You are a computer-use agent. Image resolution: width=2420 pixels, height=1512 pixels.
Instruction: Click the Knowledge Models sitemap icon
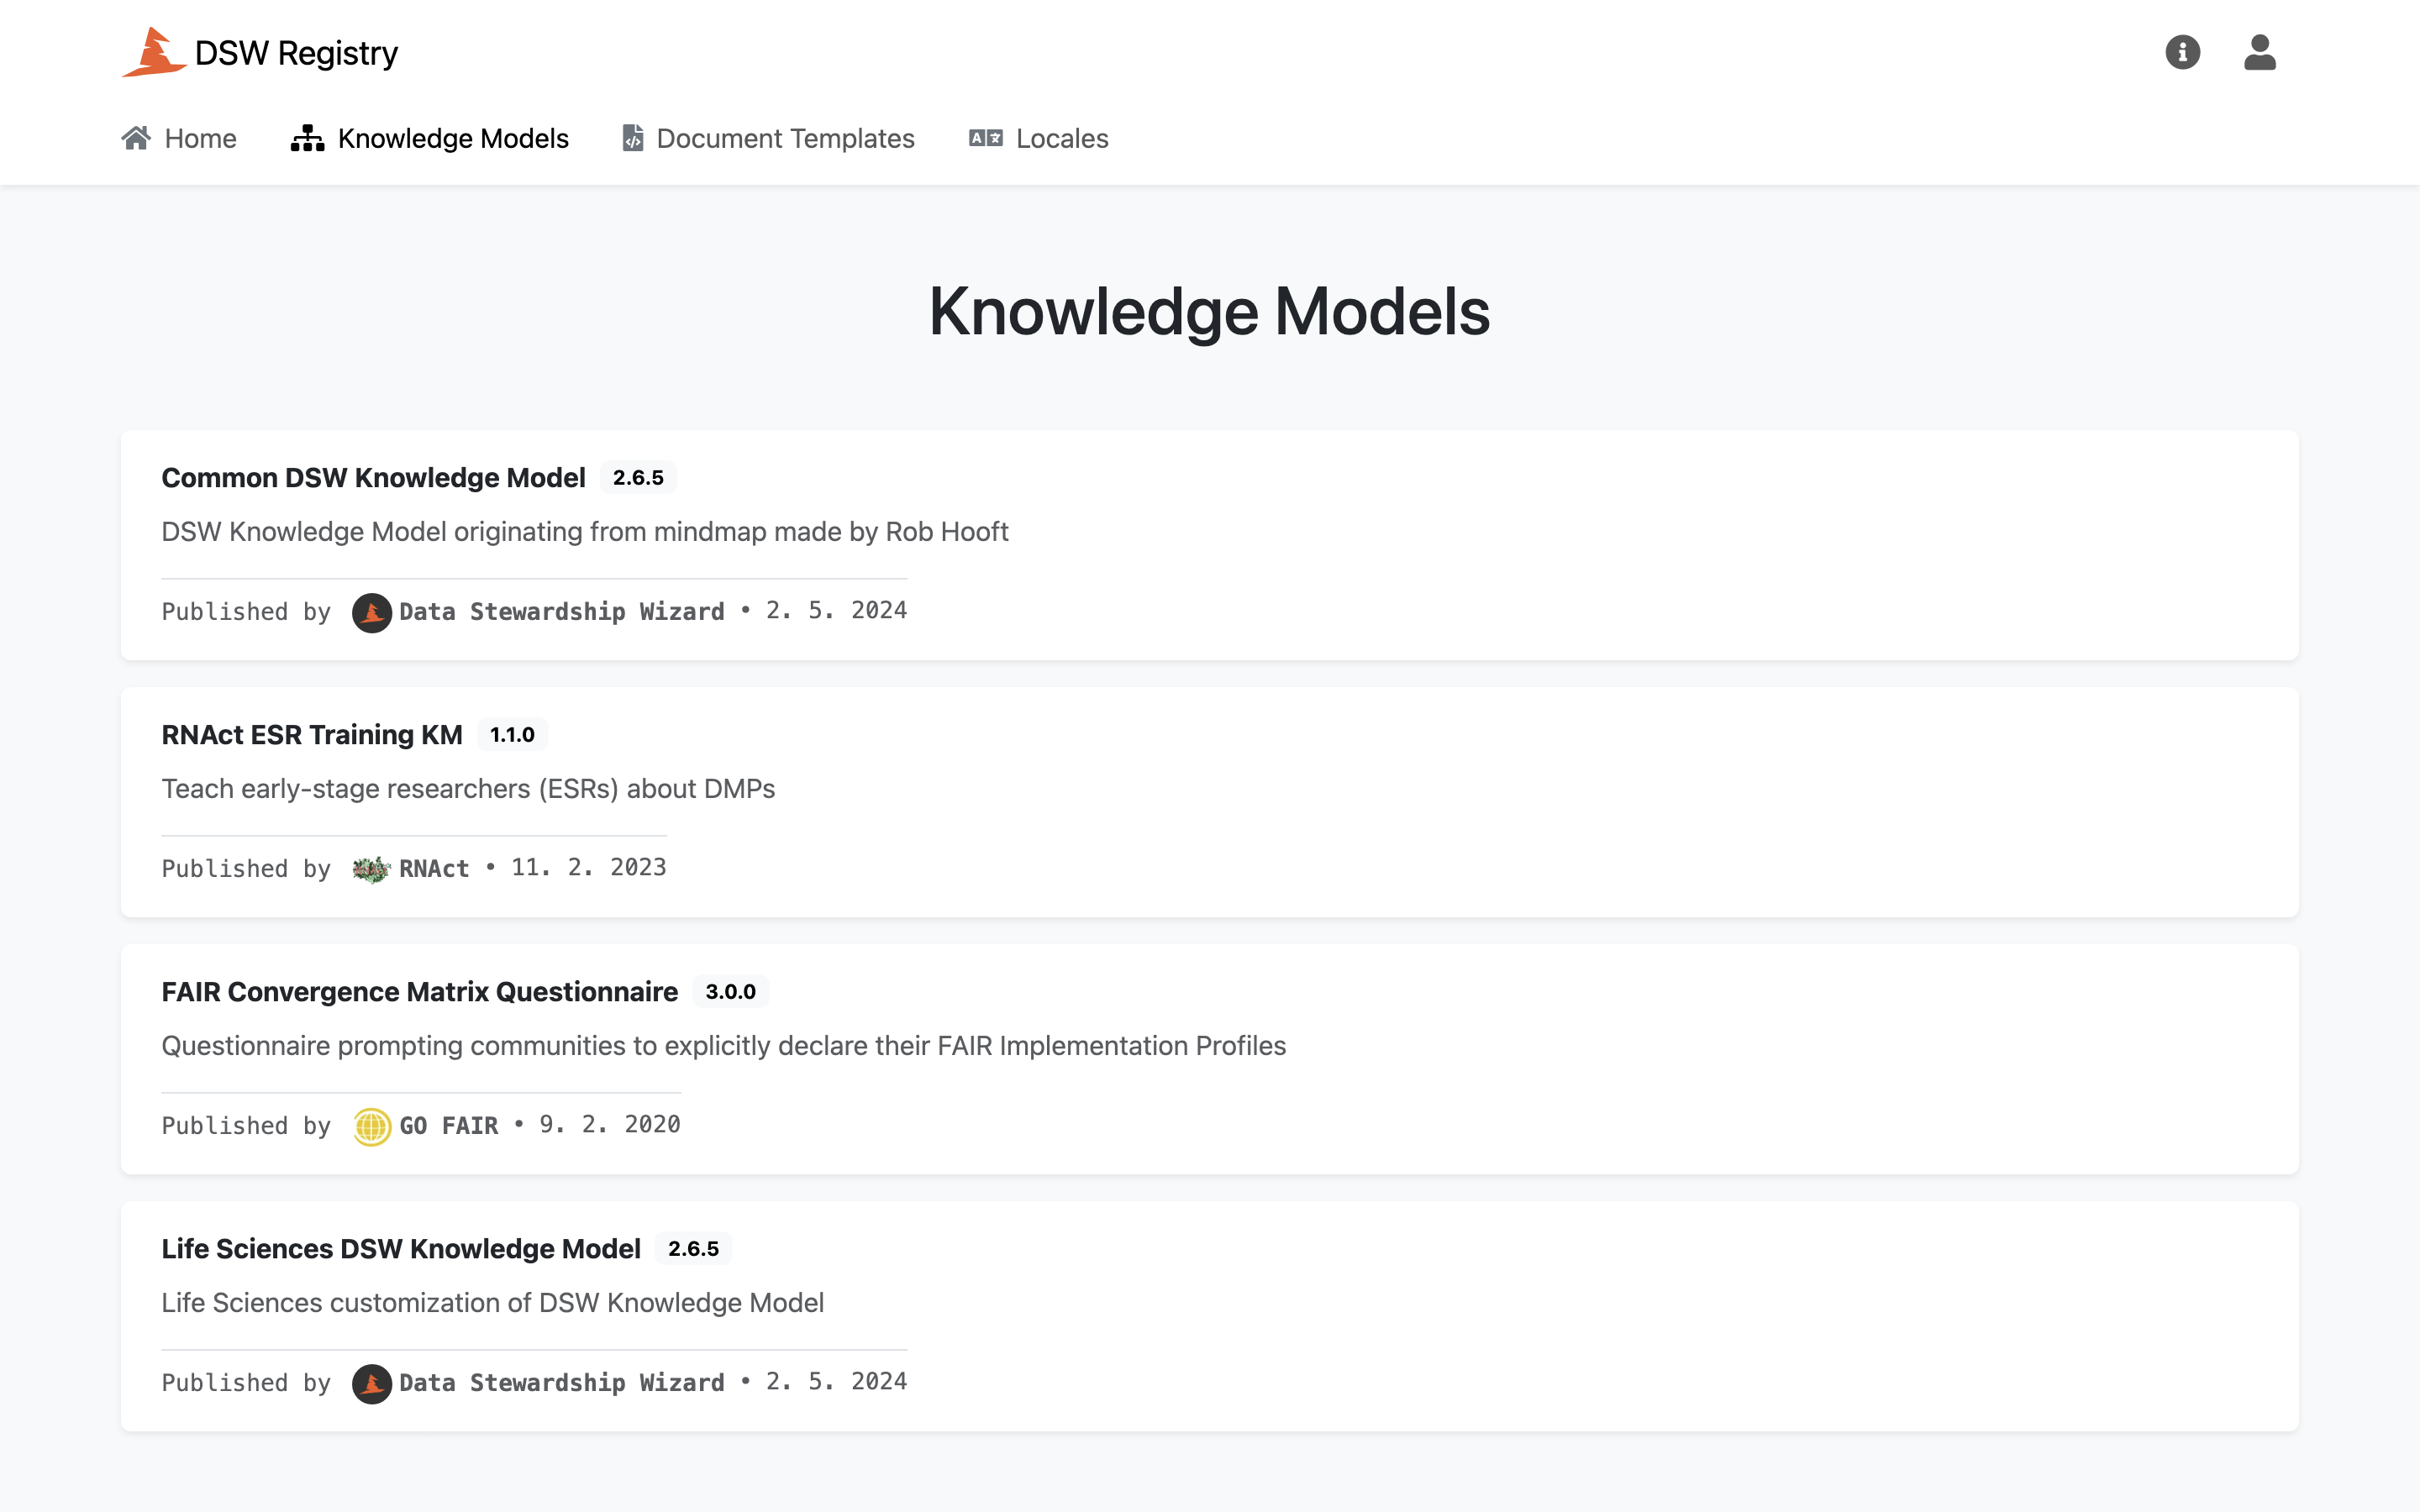[x=307, y=138]
